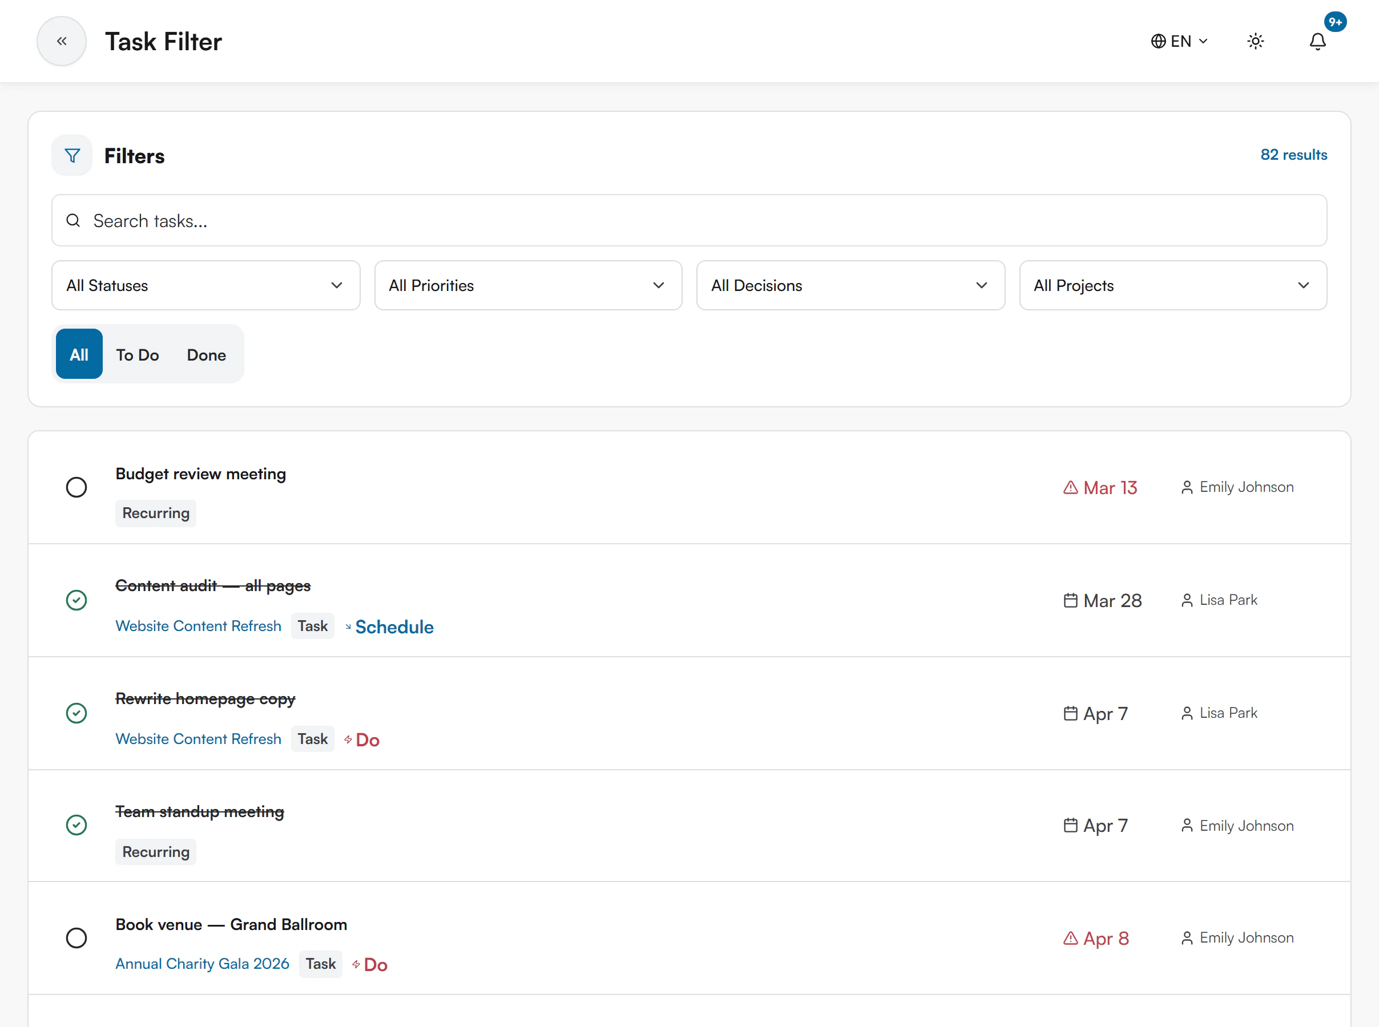The height and width of the screenshot is (1027, 1379).
Task: Mark Book venue — Grand Ballroom complete
Action: tap(76, 938)
